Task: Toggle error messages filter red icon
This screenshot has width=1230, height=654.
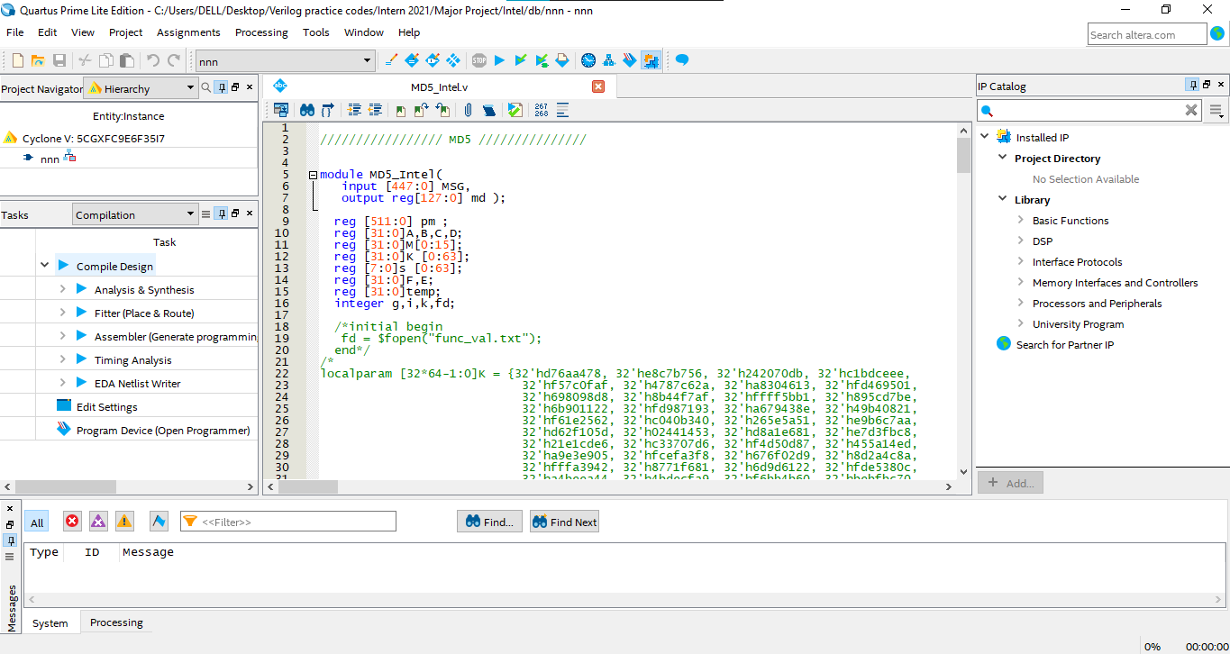Action: pos(72,522)
